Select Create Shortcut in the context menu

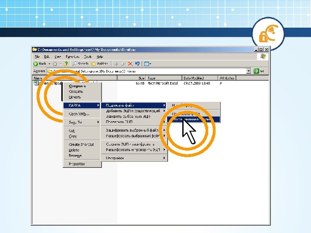[x=82, y=145]
